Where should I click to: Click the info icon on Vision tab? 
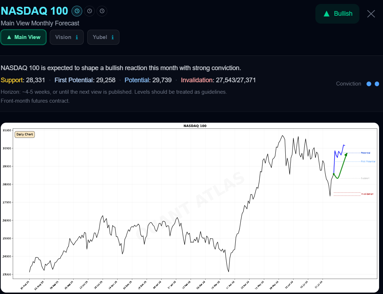(x=77, y=38)
